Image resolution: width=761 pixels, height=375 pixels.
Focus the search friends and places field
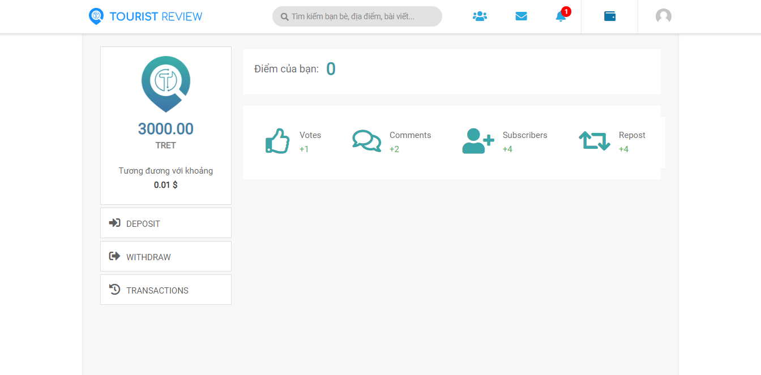click(357, 16)
